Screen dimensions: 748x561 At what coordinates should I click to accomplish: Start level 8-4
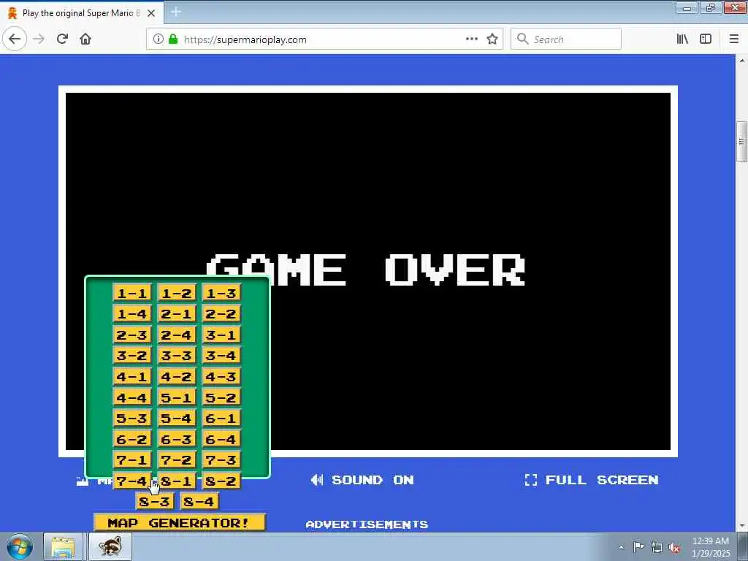199,501
